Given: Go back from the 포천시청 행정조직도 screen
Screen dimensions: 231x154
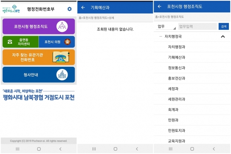Looking at the screenshot, I should coord(159,6).
